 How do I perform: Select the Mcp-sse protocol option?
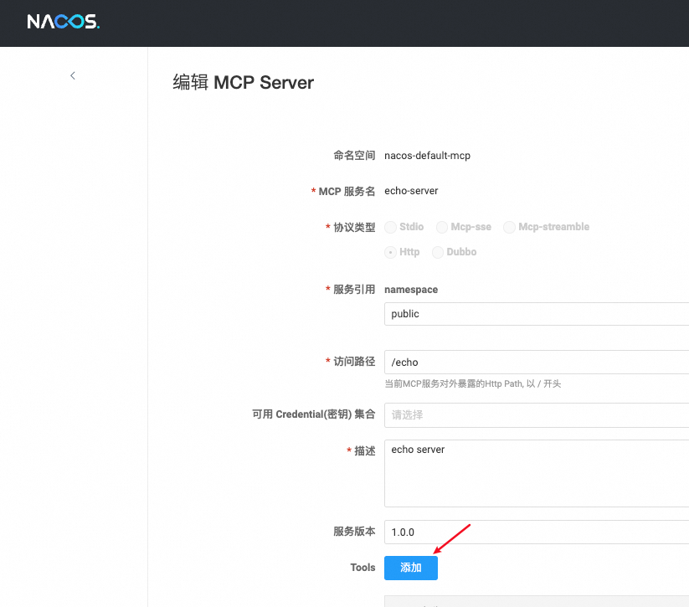(441, 226)
